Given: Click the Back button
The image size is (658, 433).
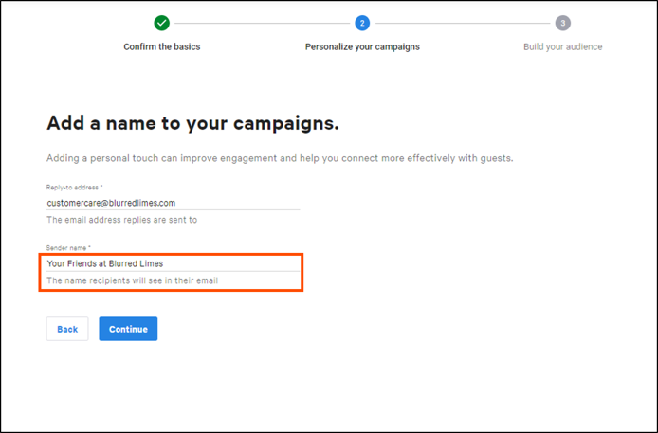Looking at the screenshot, I should (67, 329).
